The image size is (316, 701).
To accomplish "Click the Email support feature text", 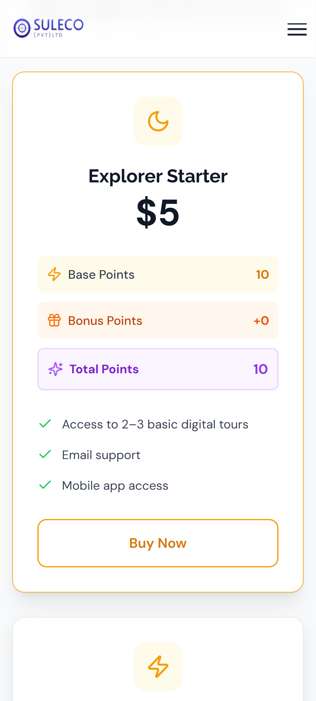I will tap(101, 455).
